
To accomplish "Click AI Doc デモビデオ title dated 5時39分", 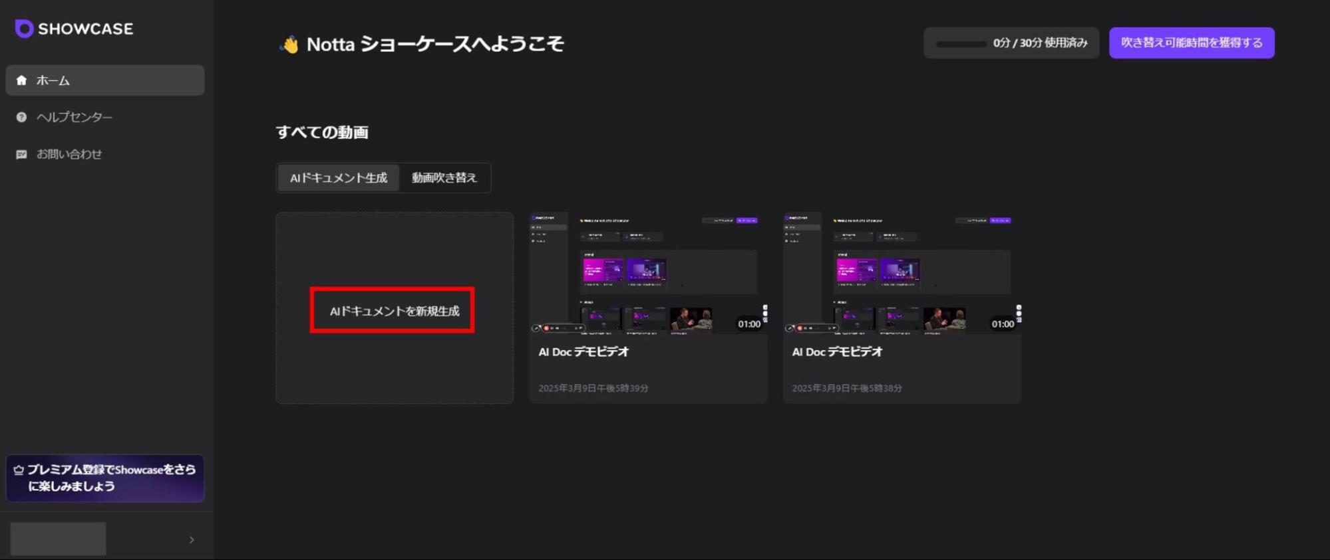I will click(x=583, y=352).
